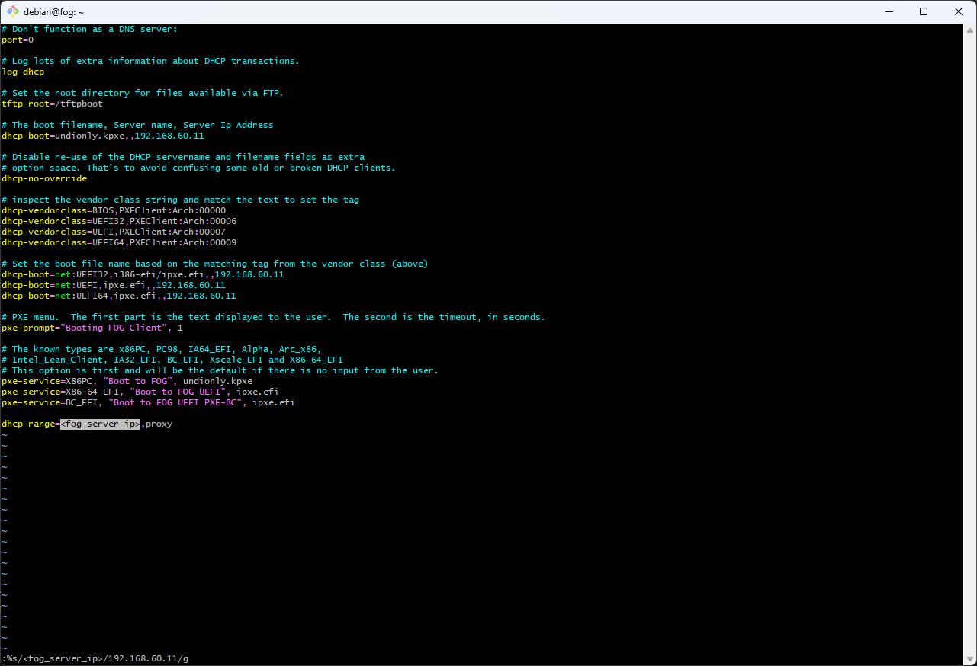Click the '# inspect the vendor class string' comment
The height and width of the screenshot is (666, 977).
[180, 200]
